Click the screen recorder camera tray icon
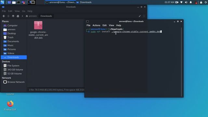Viewport: 208px width, 117px height. click(x=177, y=2)
